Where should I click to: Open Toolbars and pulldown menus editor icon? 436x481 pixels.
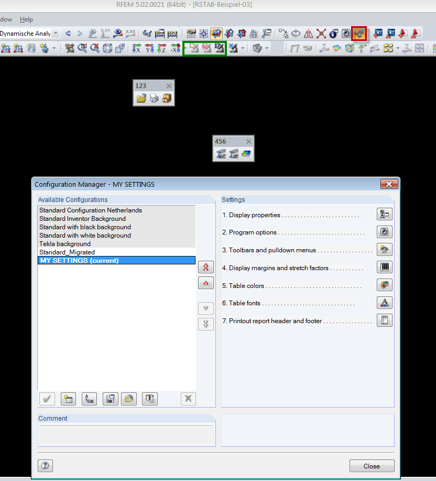(x=384, y=249)
